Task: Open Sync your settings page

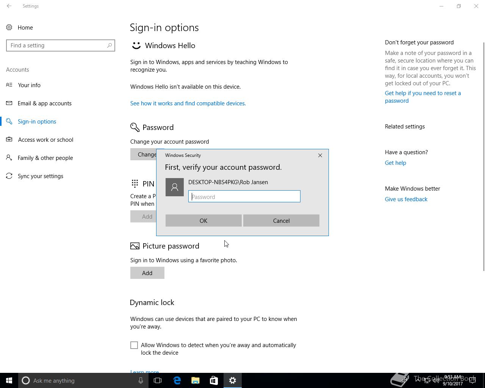Action: pos(41,176)
